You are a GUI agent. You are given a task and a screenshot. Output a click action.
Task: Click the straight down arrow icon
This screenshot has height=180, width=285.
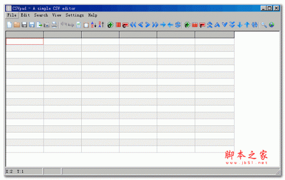[x=240, y=25]
